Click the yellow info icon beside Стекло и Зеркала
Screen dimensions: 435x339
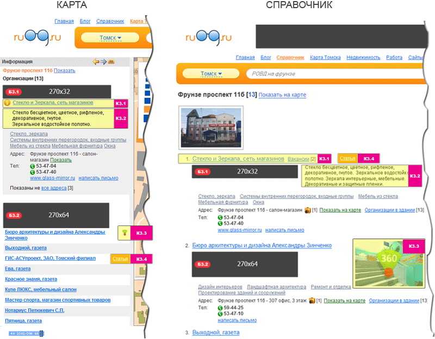pyautogui.click(x=7, y=103)
